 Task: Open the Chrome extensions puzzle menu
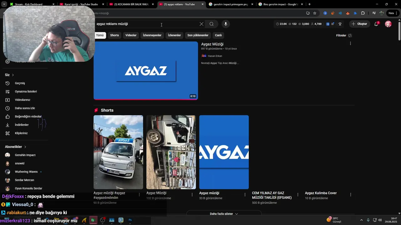click(363, 13)
